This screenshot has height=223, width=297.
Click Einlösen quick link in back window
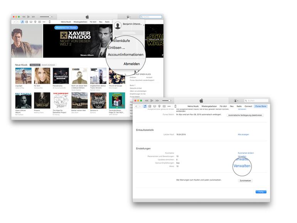(133, 78)
